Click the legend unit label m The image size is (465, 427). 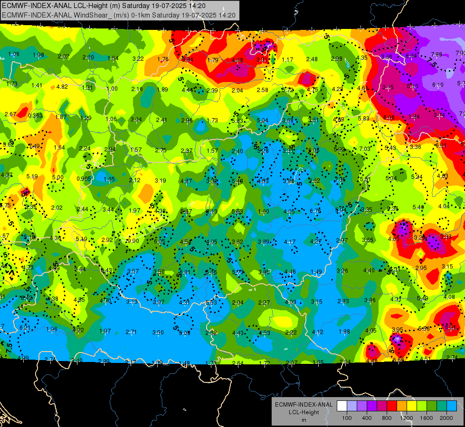[x=304, y=420]
